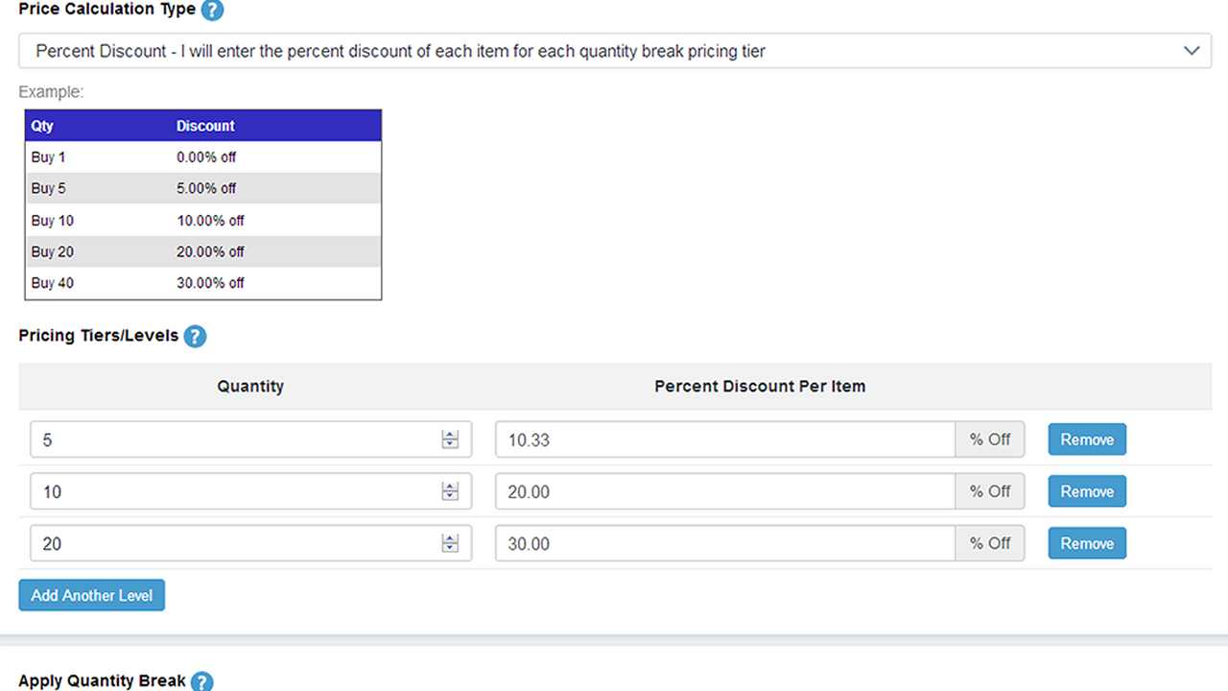Open help for Price Calculation Type

211,10
